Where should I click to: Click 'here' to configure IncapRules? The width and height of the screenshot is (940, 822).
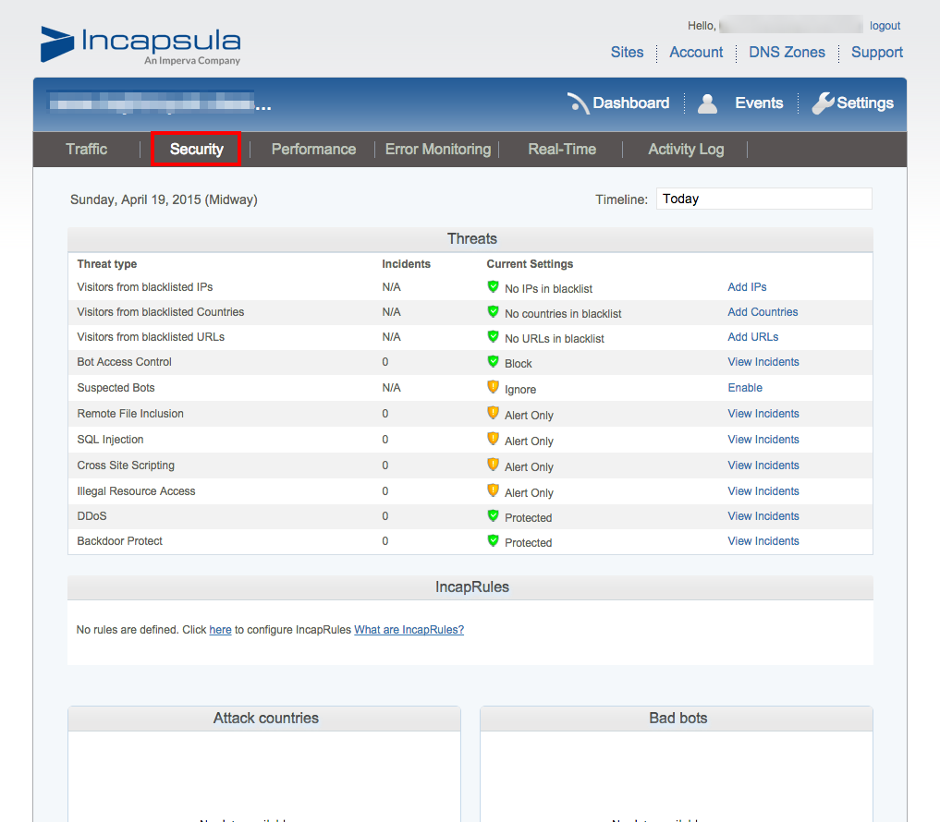tap(220, 630)
